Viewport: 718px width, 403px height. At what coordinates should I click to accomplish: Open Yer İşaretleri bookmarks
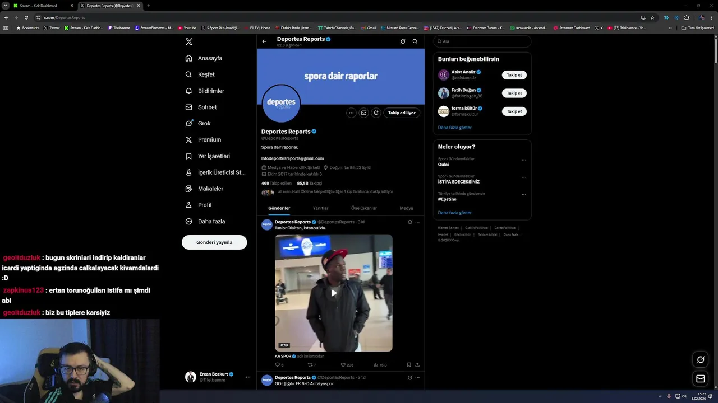click(208, 156)
